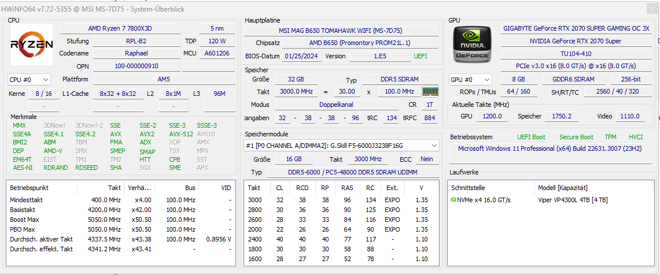Click the tRFC value 884
The image size is (660, 275).
[x=430, y=118]
